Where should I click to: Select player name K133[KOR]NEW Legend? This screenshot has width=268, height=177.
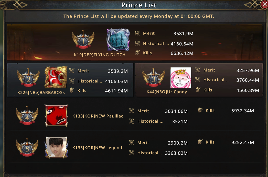97,148
